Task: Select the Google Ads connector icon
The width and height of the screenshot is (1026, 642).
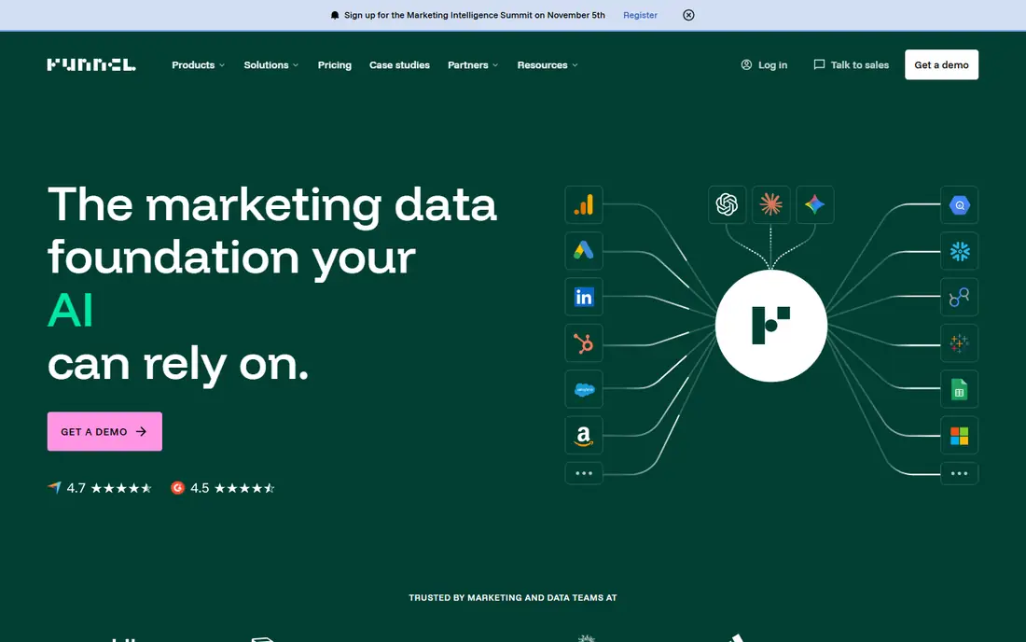Action: tap(584, 251)
